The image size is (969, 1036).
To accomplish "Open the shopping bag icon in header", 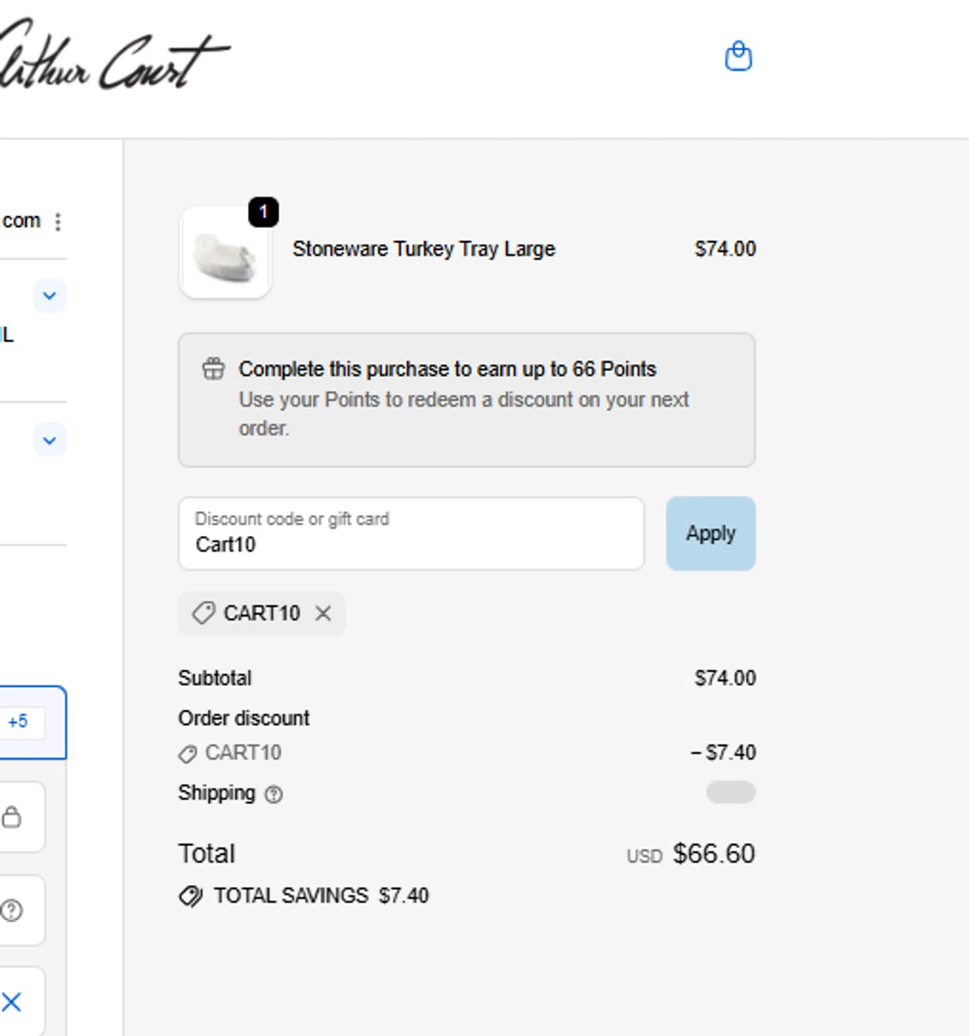I will click(x=738, y=56).
